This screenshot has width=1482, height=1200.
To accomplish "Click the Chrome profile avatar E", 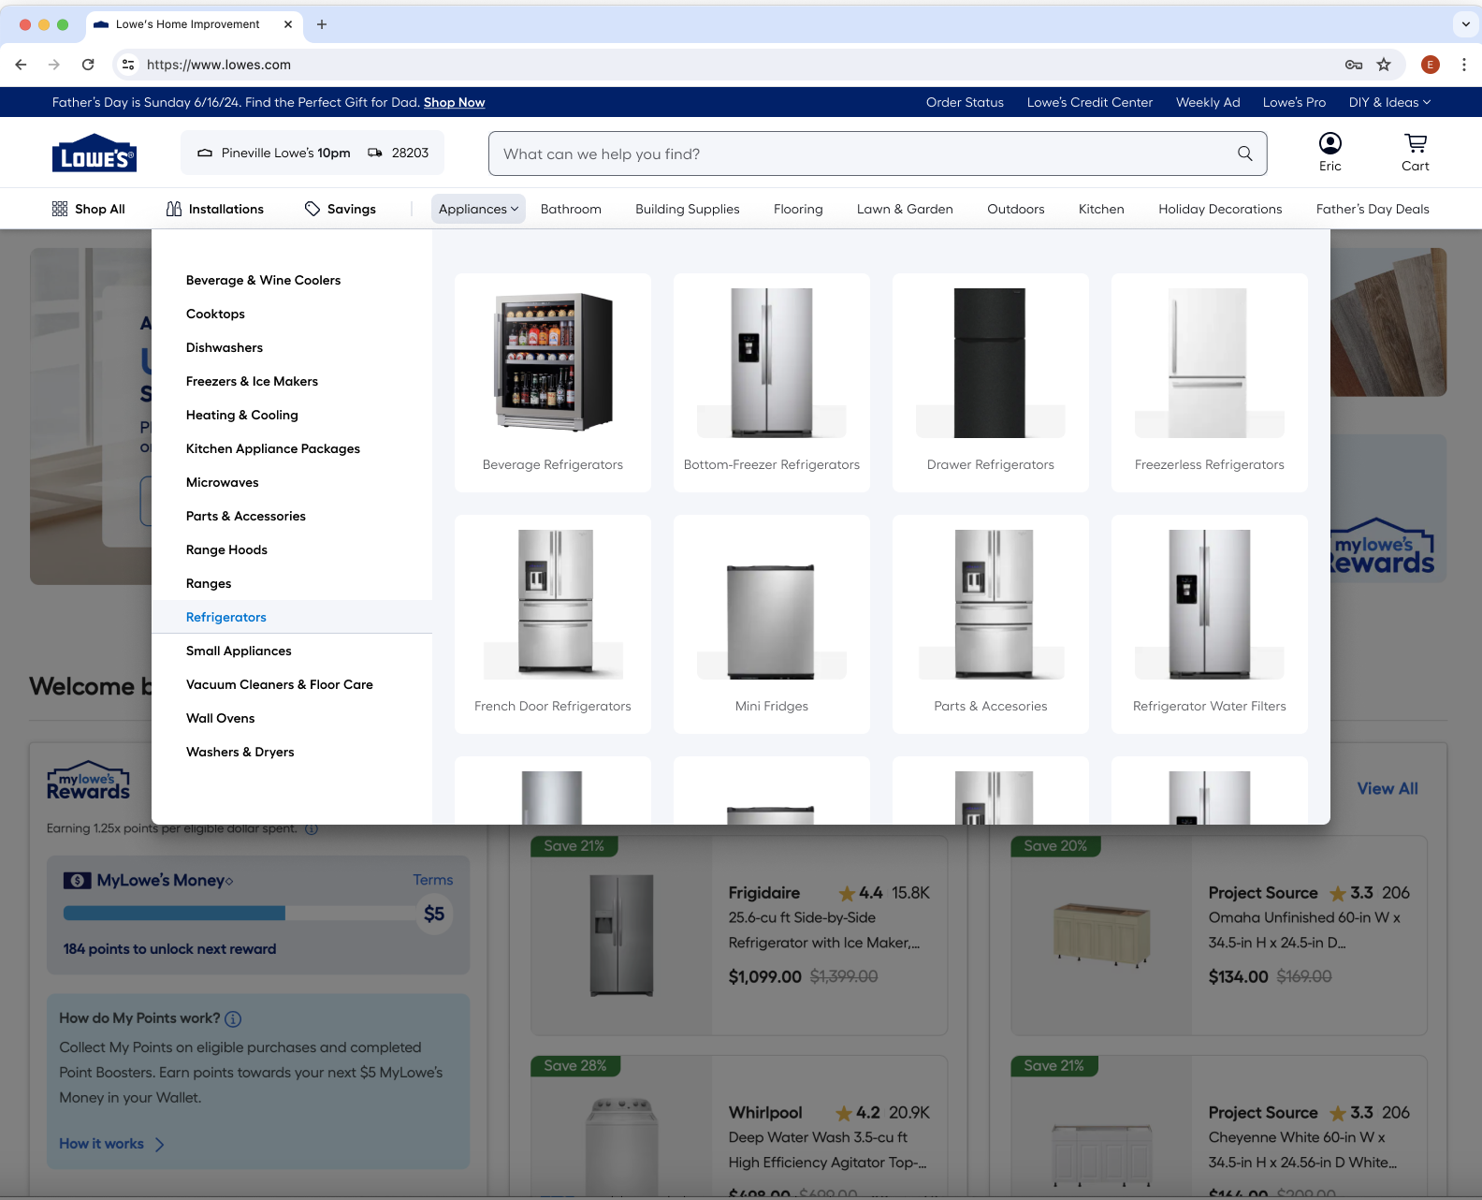I will [1430, 65].
